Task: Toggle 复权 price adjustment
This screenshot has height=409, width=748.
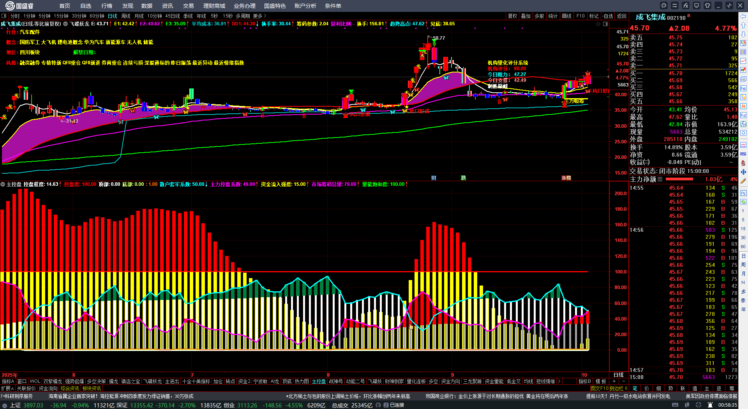Action: pyautogui.click(x=513, y=16)
